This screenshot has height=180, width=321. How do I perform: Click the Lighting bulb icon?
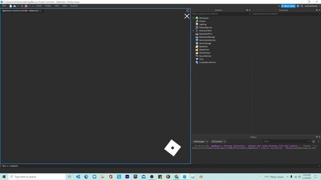click(197, 24)
